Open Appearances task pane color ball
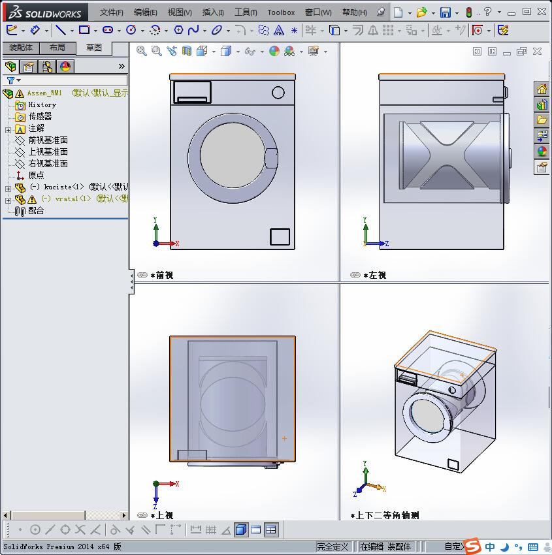Image resolution: width=552 pixels, height=555 pixels. pyautogui.click(x=542, y=151)
